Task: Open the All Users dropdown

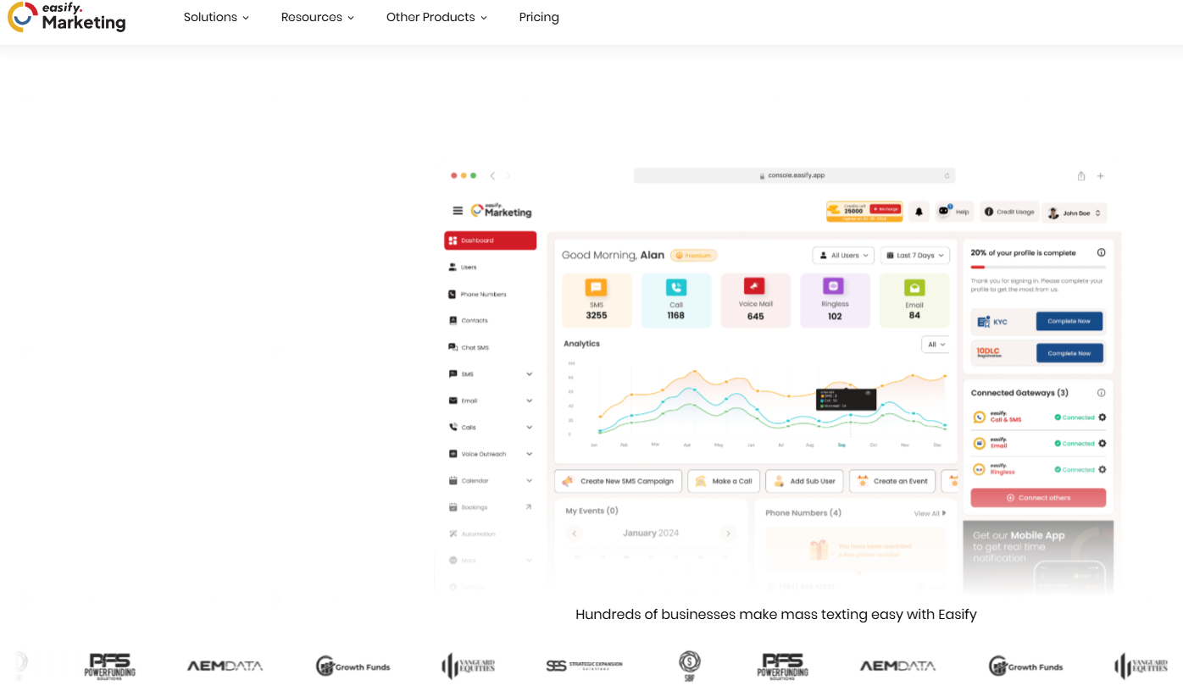Action: click(843, 255)
